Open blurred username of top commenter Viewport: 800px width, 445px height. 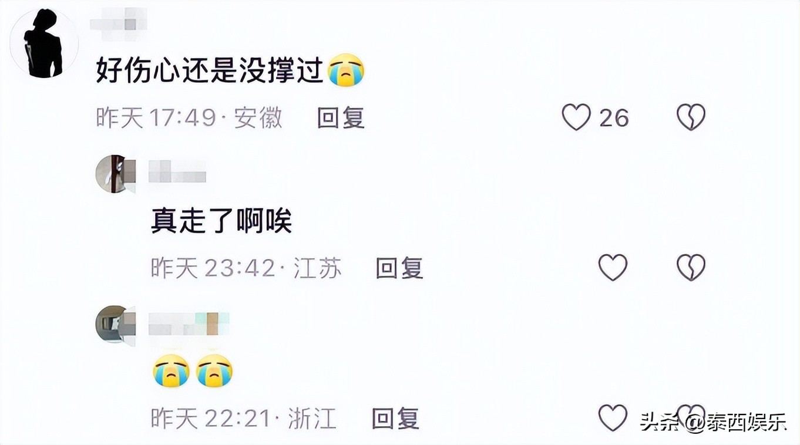point(120,24)
